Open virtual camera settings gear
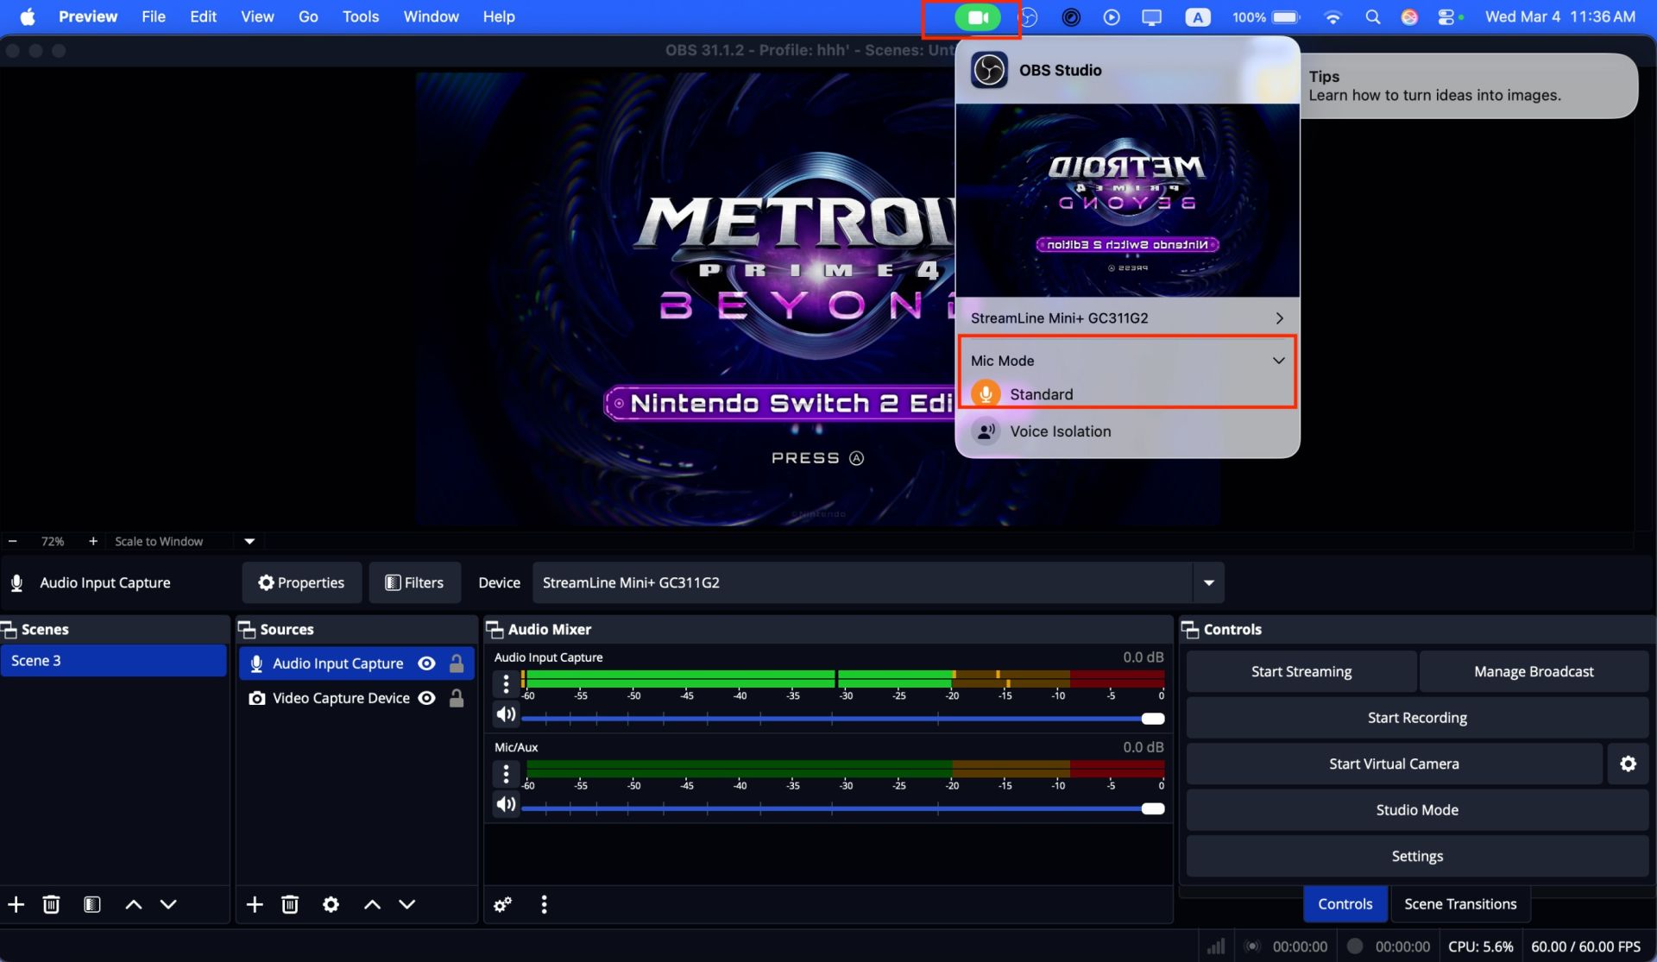The image size is (1657, 962). pos(1629,764)
